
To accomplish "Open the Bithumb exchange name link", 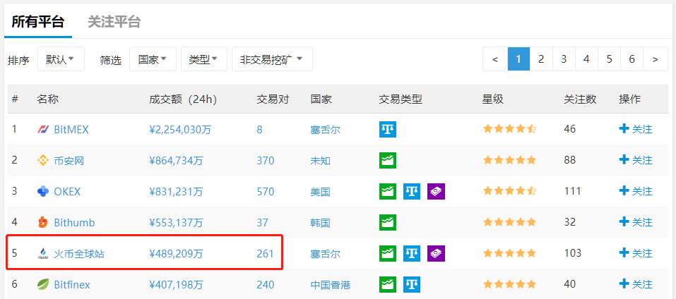I will [74, 223].
